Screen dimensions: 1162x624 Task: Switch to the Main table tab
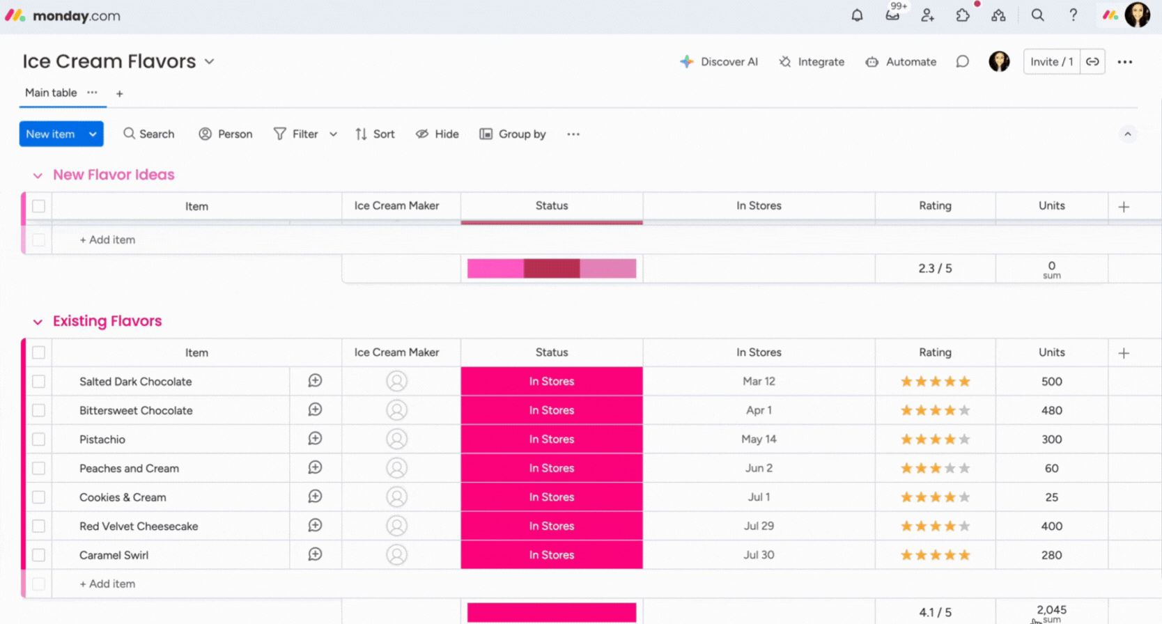click(x=51, y=93)
